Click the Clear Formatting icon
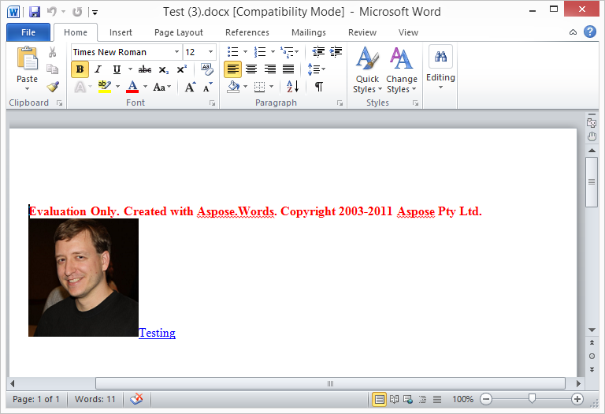 click(x=207, y=69)
